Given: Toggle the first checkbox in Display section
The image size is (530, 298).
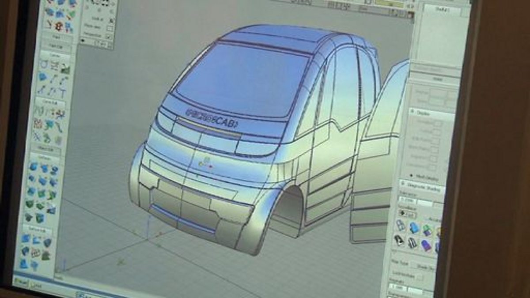Looking at the screenshot, I should 437,124.
